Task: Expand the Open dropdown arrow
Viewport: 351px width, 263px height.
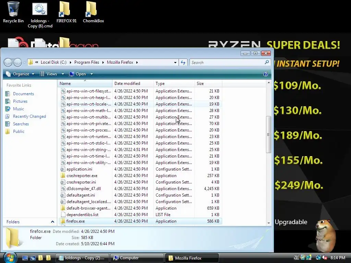Action: [92, 74]
